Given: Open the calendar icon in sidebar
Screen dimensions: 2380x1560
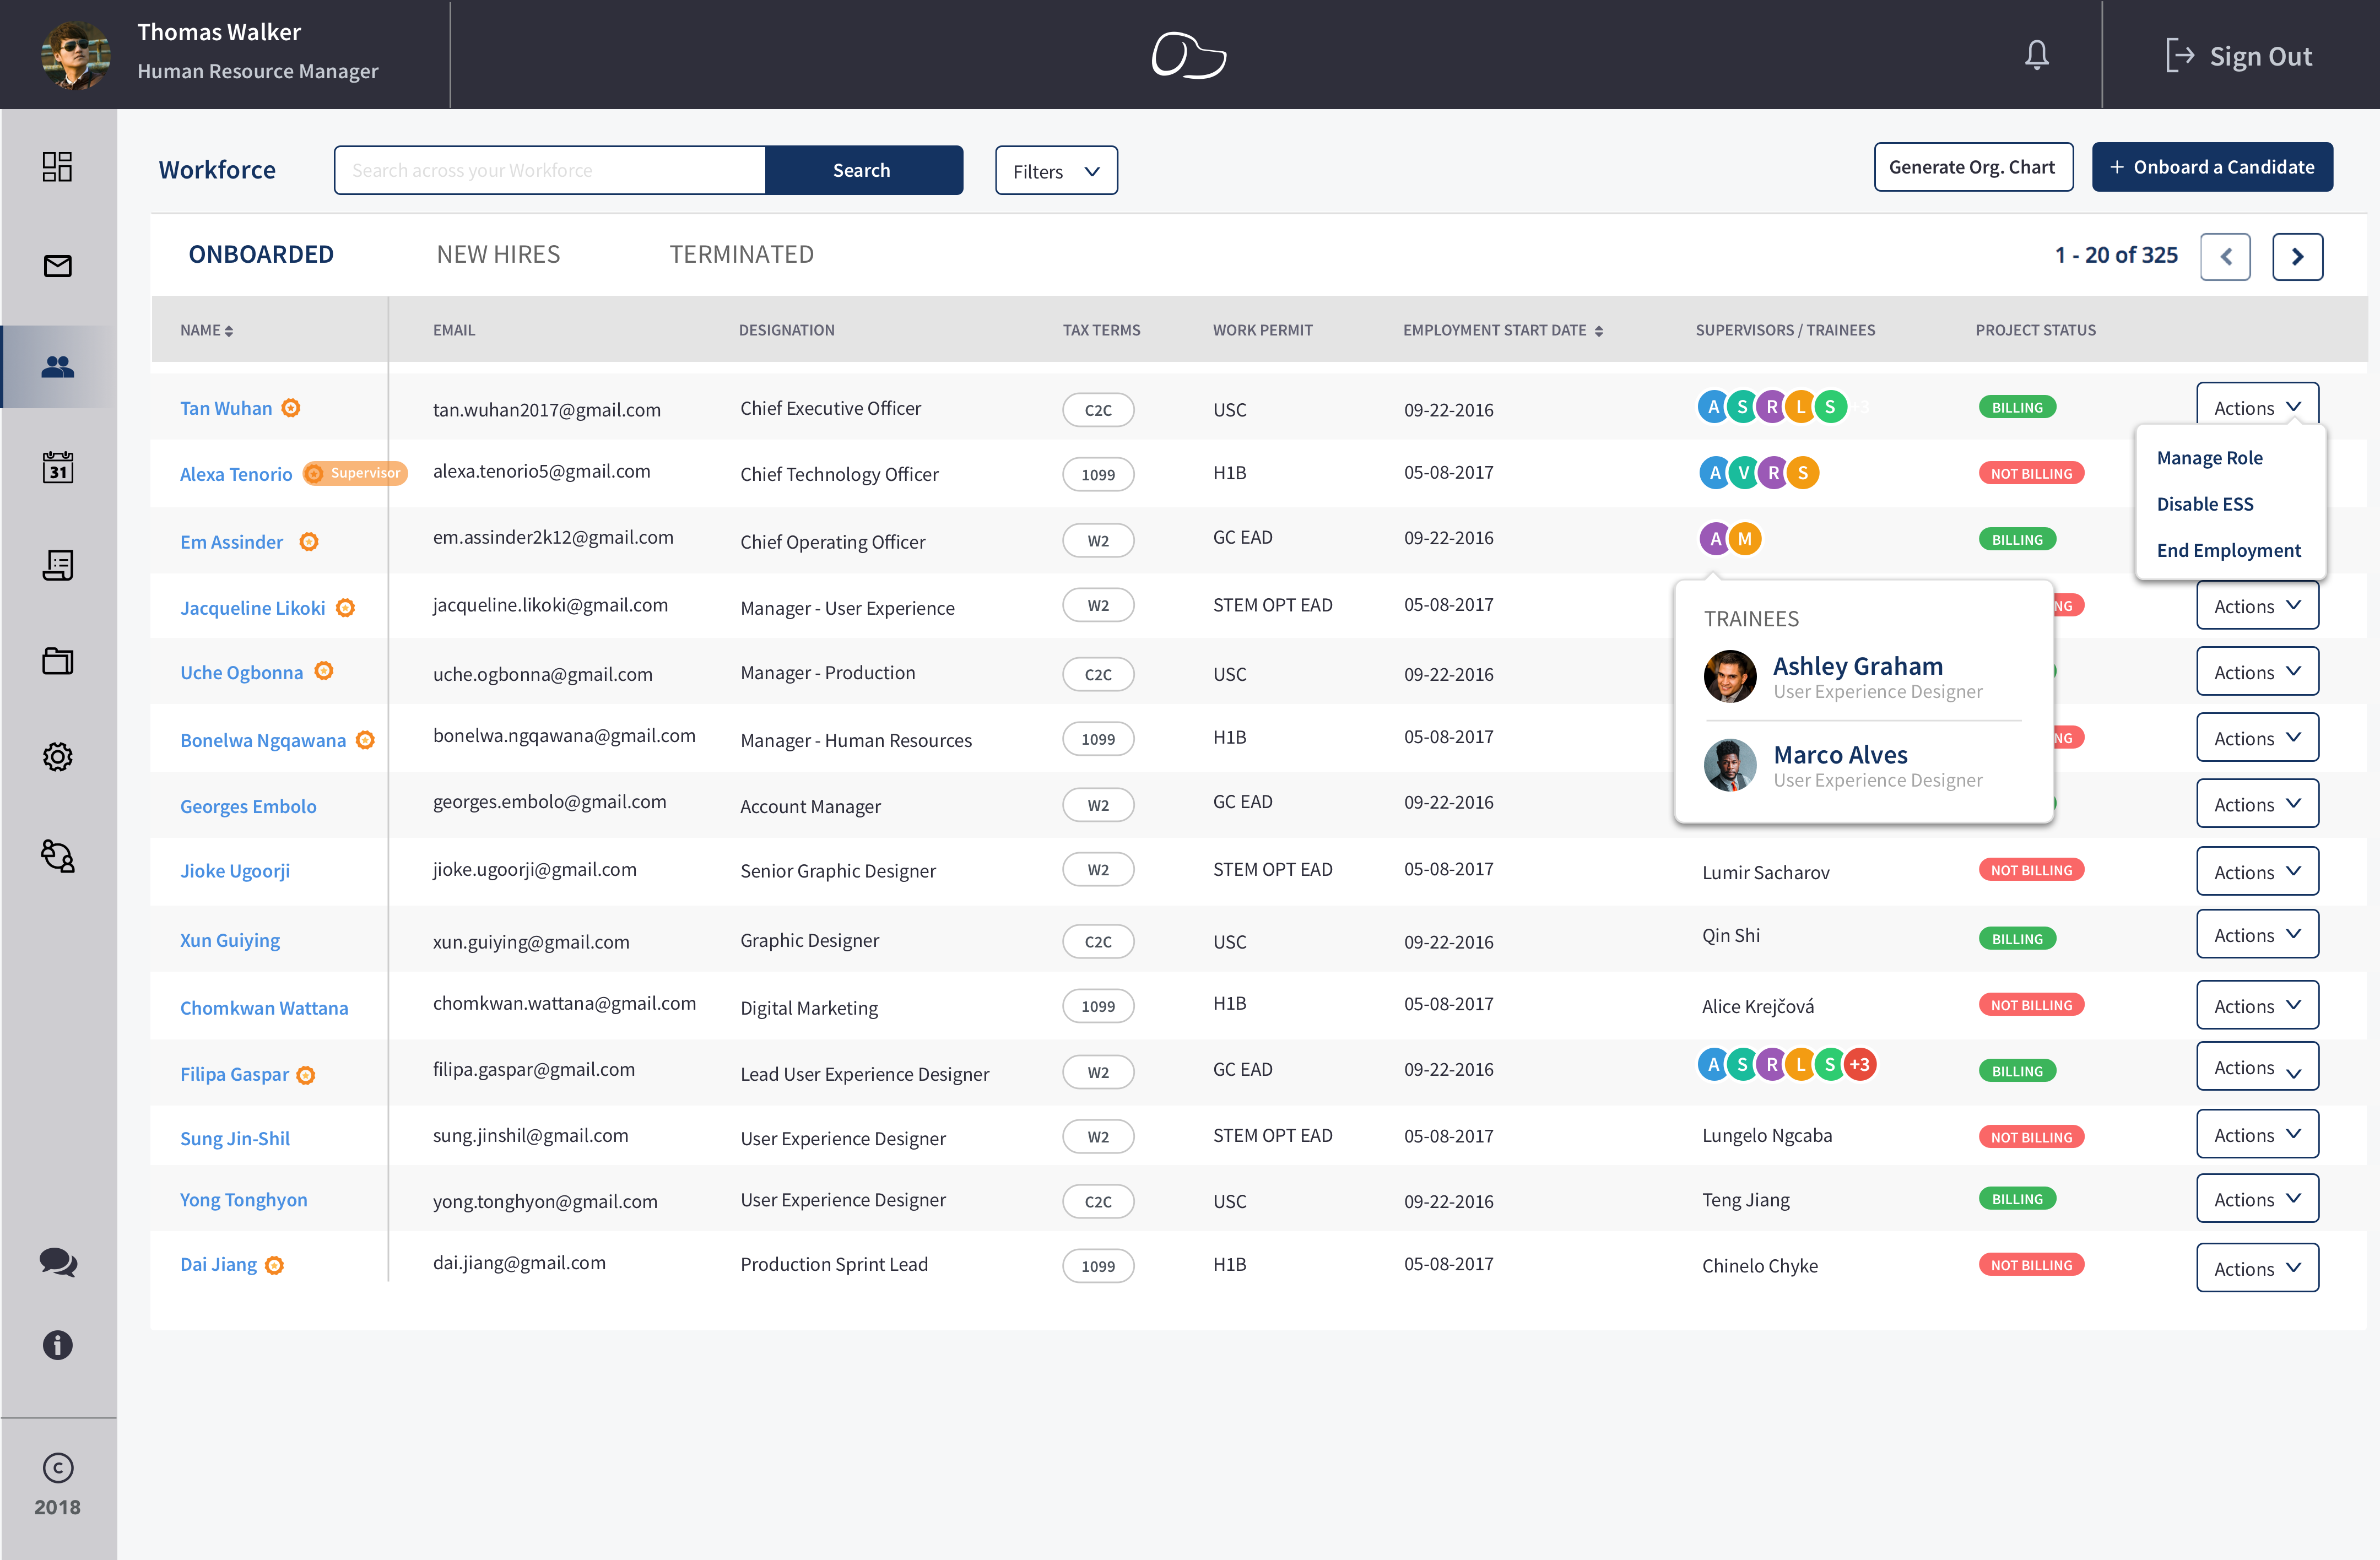Looking at the screenshot, I should click(x=57, y=466).
